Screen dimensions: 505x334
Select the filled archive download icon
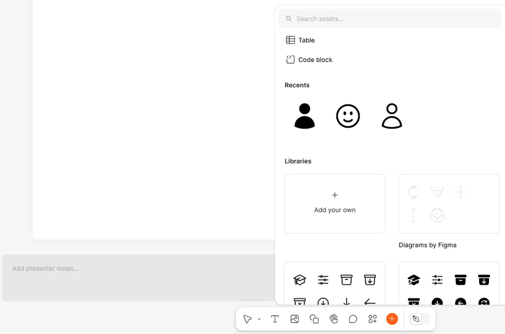pyautogui.click(x=484, y=280)
